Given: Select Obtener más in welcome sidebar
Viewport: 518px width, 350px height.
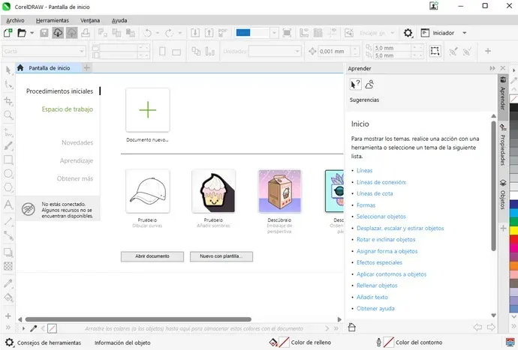Looking at the screenshot, I should click(x=74, y=178).
